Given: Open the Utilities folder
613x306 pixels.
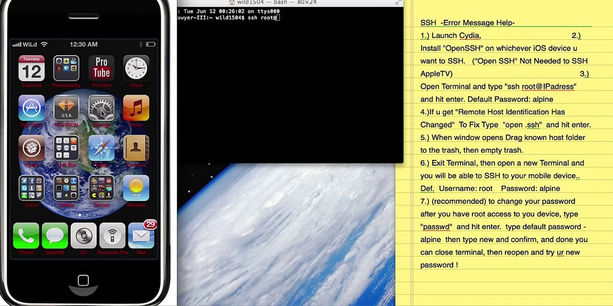Looking at the screenshot, I should point(66,188).
